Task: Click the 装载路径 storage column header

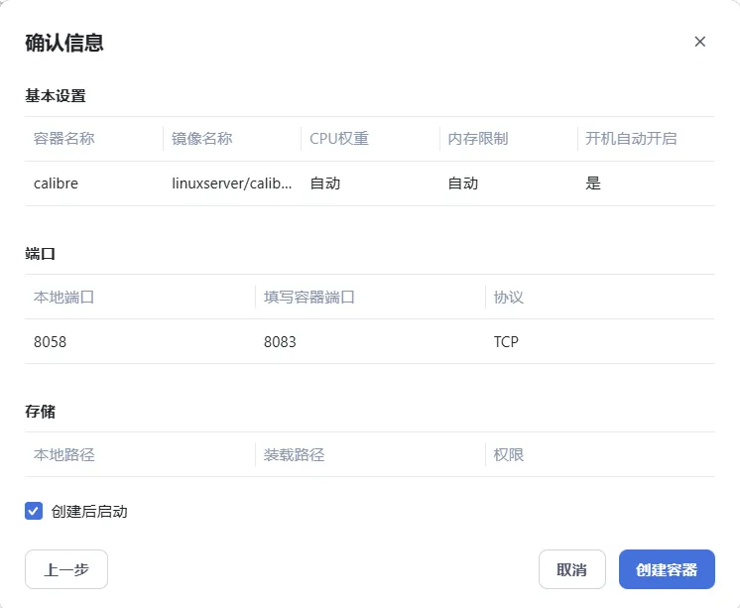Action: click(295, 455)
